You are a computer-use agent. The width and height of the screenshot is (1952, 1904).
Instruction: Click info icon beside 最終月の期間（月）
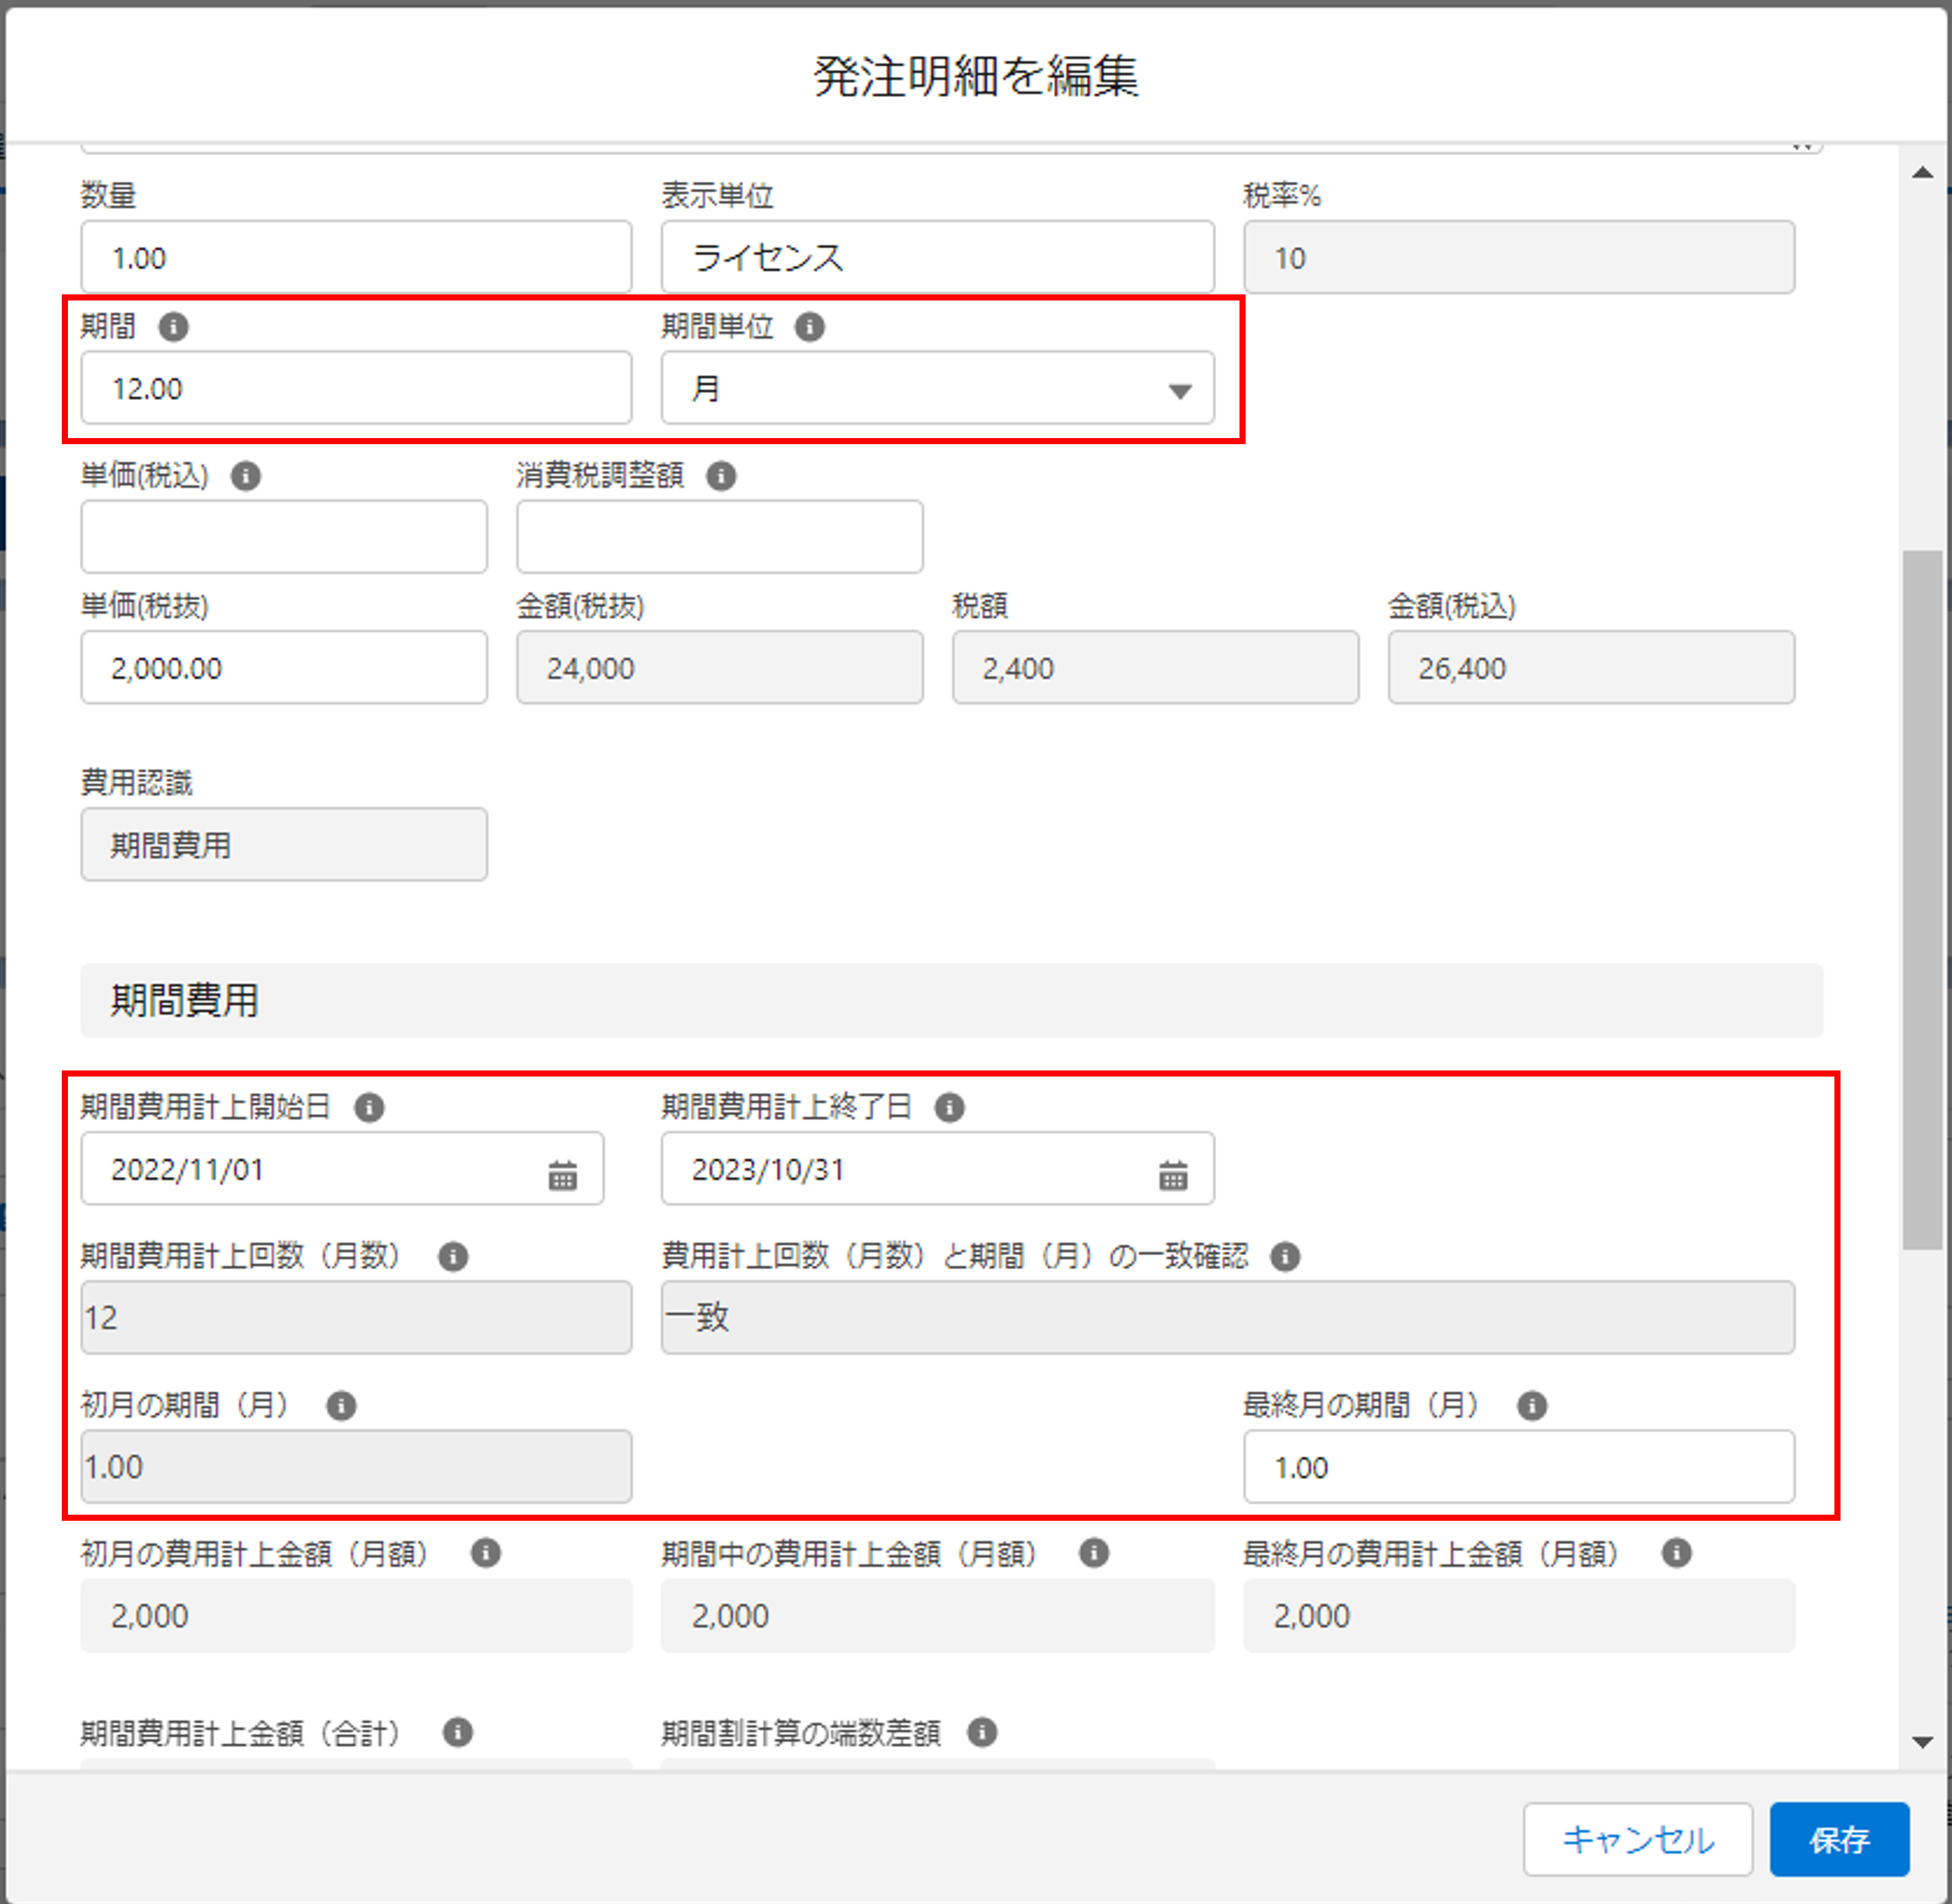tap(1531, 1406)
